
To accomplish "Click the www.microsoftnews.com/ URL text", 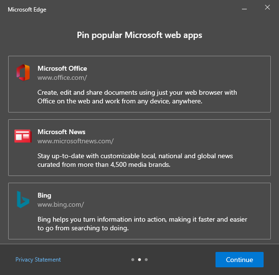I will (76, 141).
